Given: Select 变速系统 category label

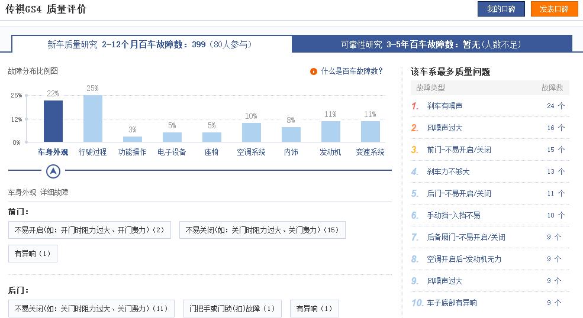Looking at the screenshot, I should [371, 152].
